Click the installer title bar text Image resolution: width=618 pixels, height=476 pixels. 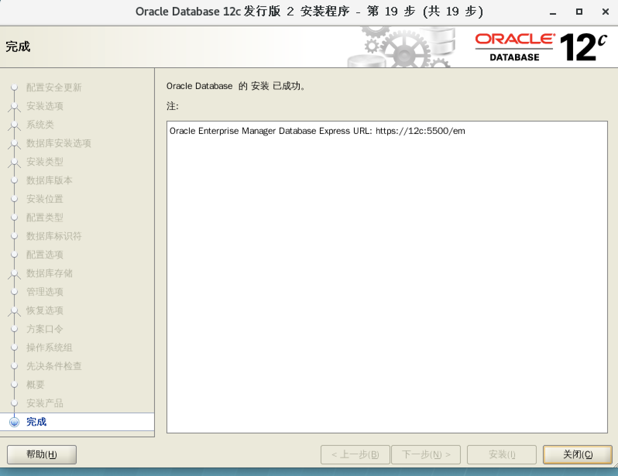point(309,12)
